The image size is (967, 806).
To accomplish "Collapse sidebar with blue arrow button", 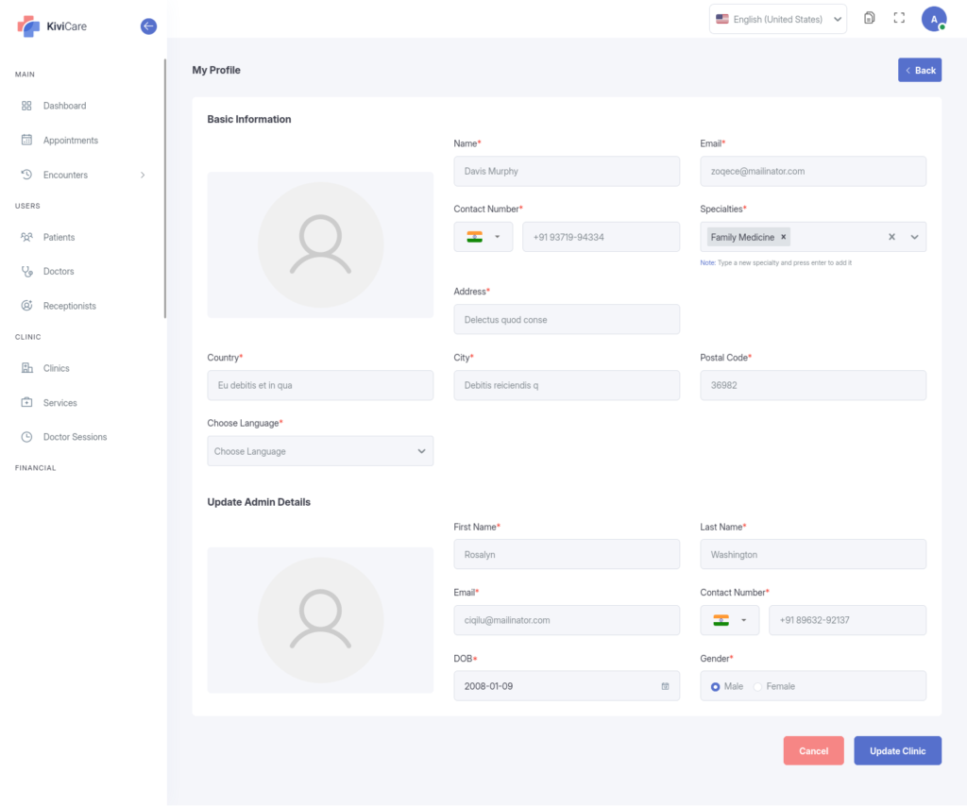I will point(148,26).
